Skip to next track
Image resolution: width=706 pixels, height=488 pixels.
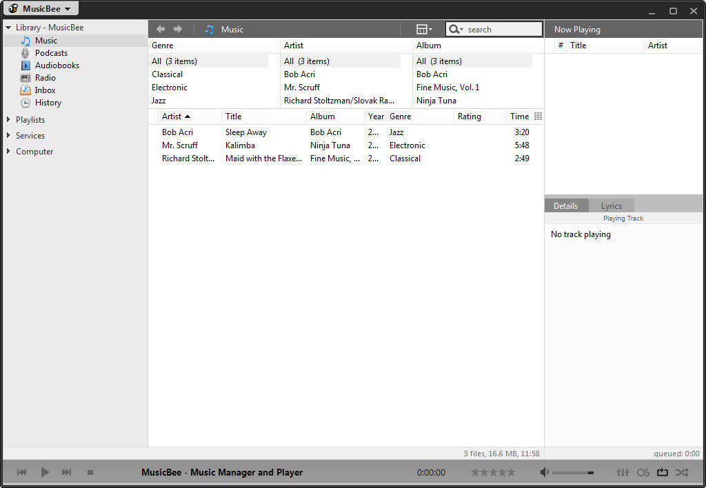pyautogui.click(x=66, y=472)
